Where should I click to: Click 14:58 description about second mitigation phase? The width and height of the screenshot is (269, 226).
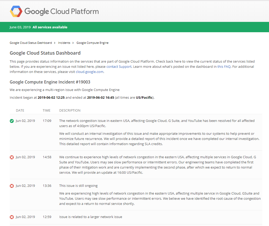pyautogui.click(x=158, y=165)
